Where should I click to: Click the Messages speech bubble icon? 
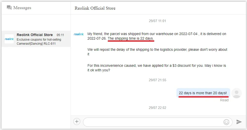point(9,8)
